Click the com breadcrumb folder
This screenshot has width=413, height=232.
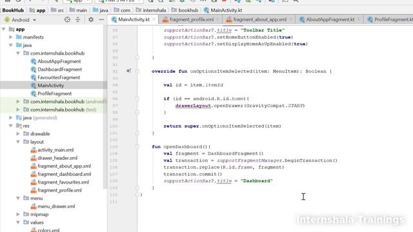pos(122,10)
